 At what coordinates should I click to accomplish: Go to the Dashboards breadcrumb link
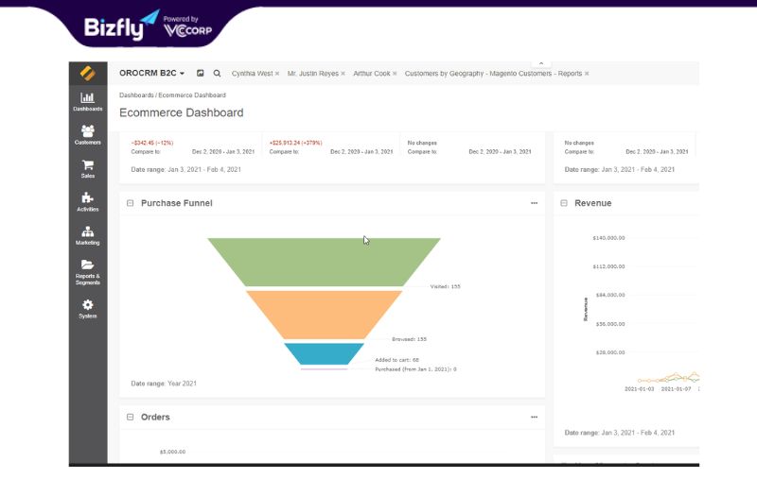tap(136, 94)
